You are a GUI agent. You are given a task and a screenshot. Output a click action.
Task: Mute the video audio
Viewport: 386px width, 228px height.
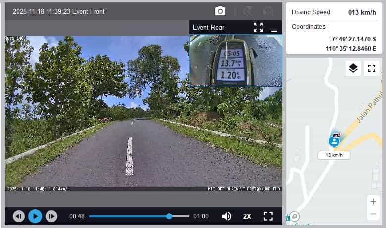[x=226, y=216]
